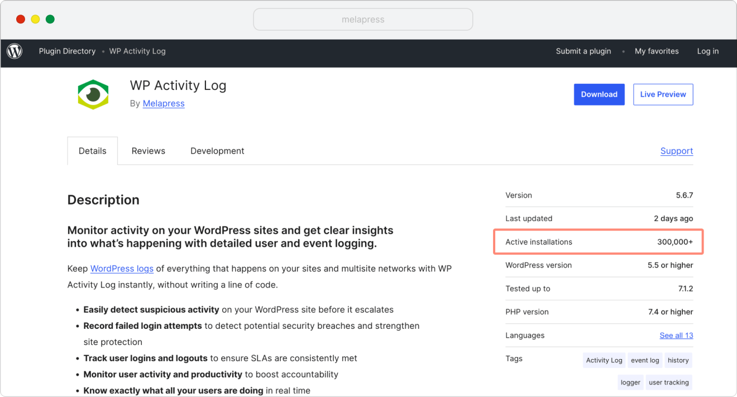Click the blue Download button

(599, 94)
